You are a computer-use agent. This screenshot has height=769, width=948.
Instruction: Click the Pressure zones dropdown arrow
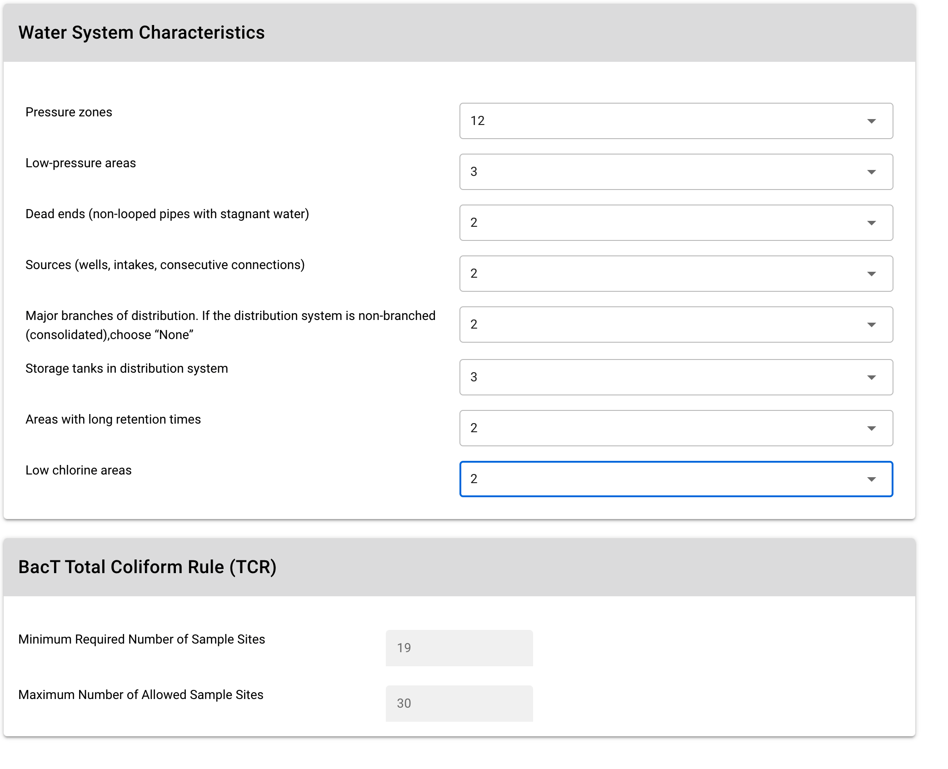[871, 121]
